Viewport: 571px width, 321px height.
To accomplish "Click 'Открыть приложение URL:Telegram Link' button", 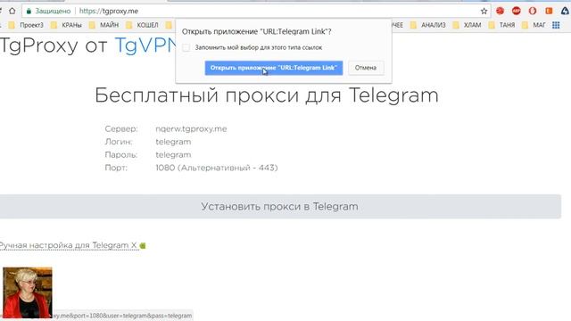I will tap(274, 68).
